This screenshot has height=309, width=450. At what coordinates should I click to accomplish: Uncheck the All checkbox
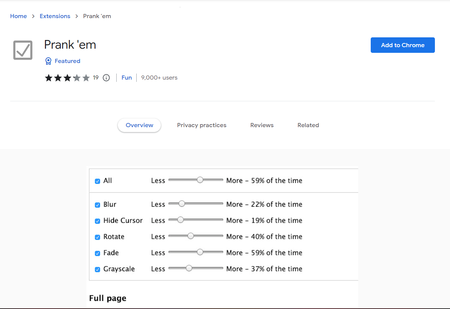click(x=97, y=181)
